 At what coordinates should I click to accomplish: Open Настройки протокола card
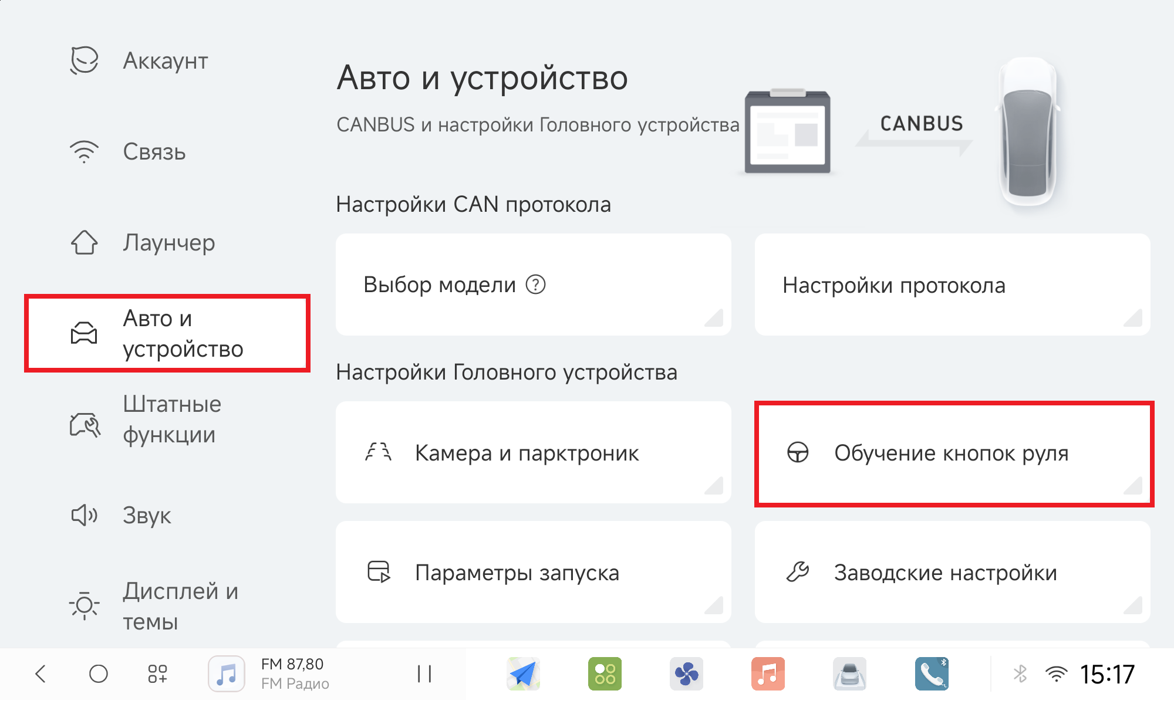952,285
